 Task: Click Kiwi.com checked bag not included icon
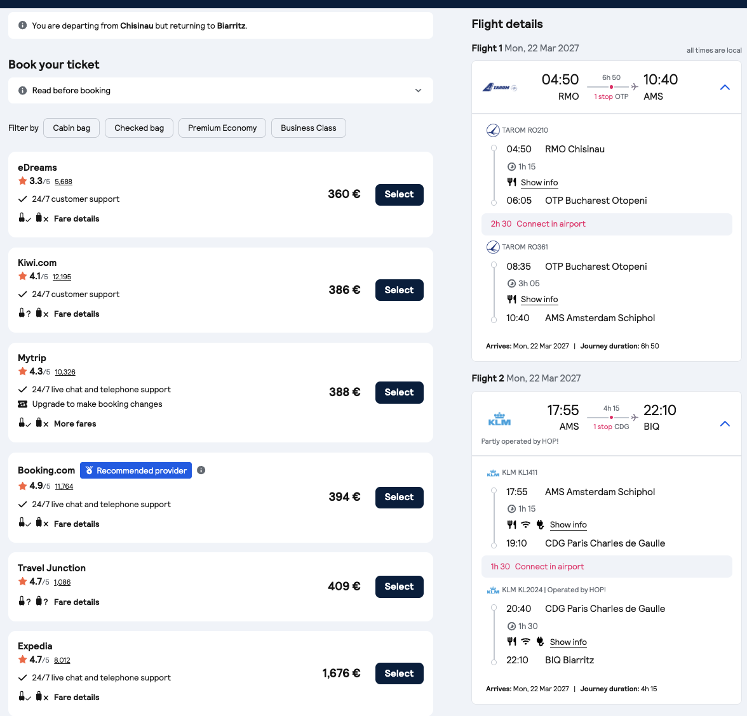(42, 314)
